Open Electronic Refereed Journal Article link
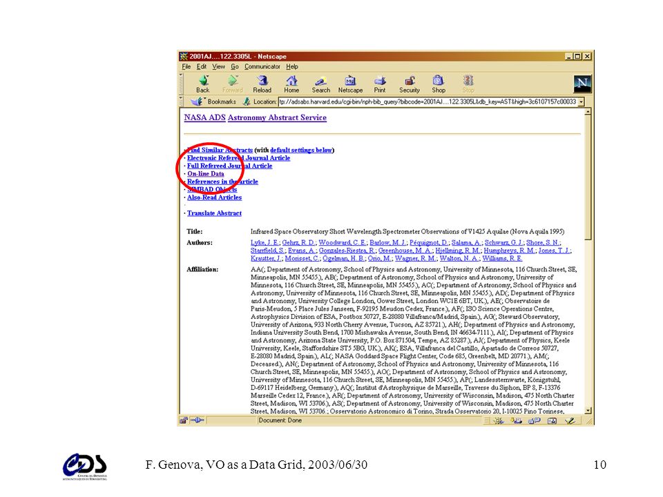This screenshot has height=497, width=663. click(238, 158)
